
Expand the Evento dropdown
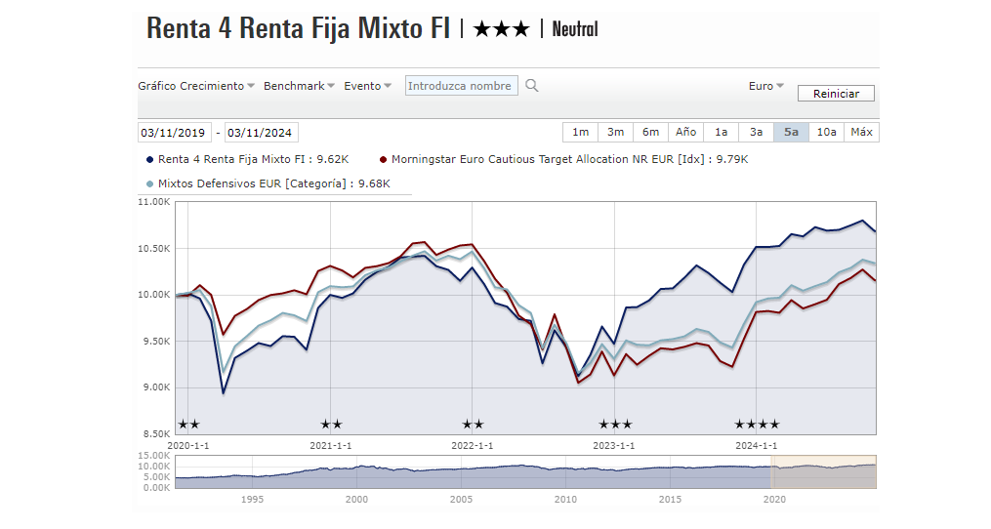click(368, 86)
